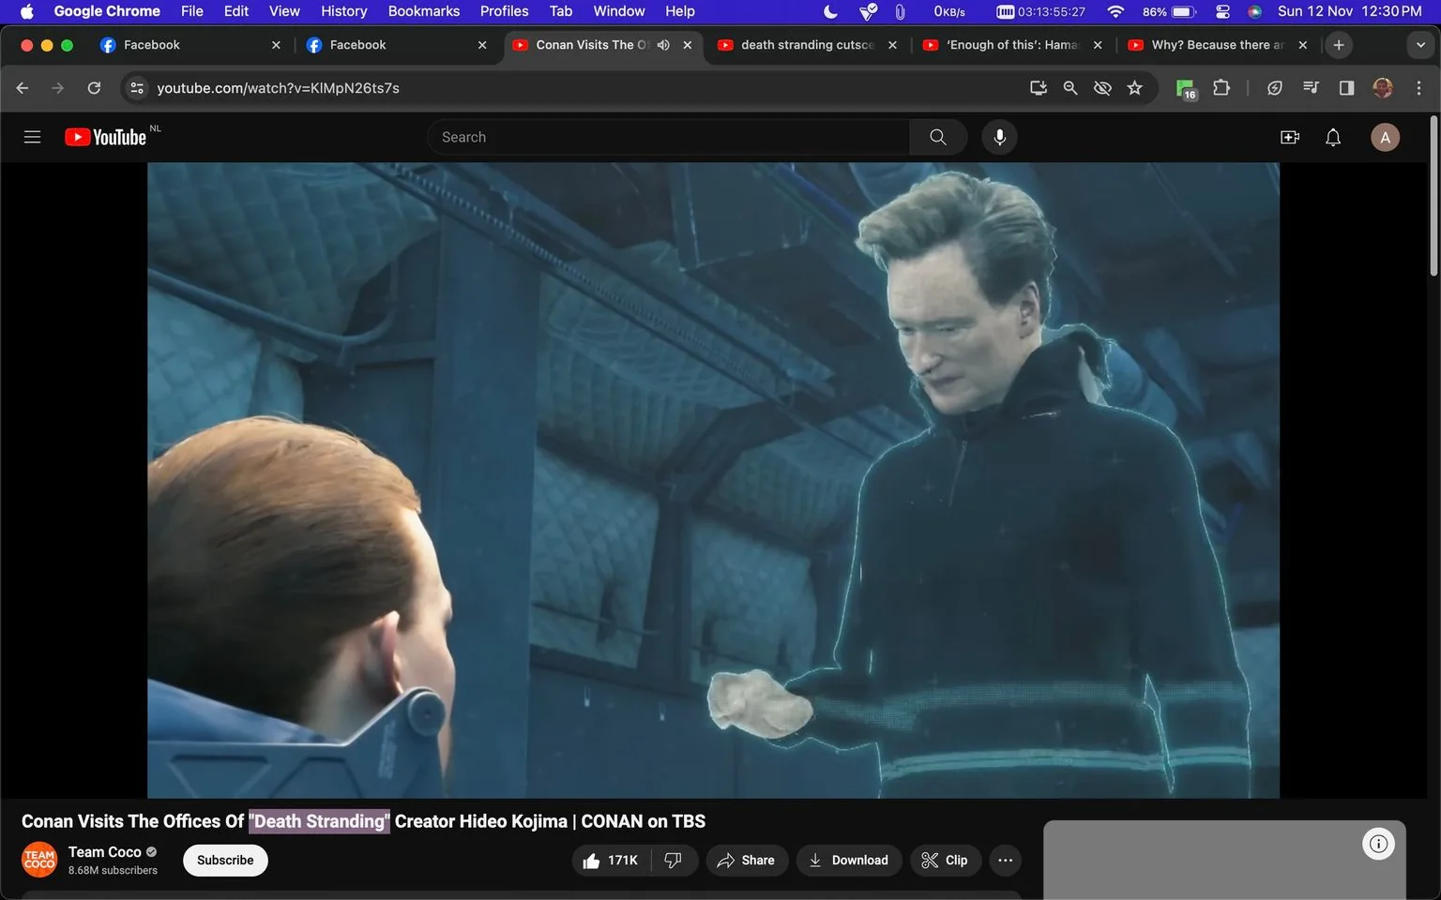Viewport: 1441px width, 900px height.
Task: Go back in Chrome
Action: pos(23,88)
